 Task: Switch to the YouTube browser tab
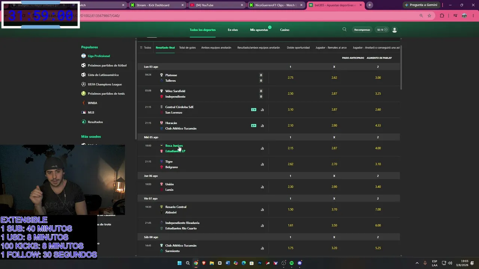pyautogui.click(x=217, y=5)
